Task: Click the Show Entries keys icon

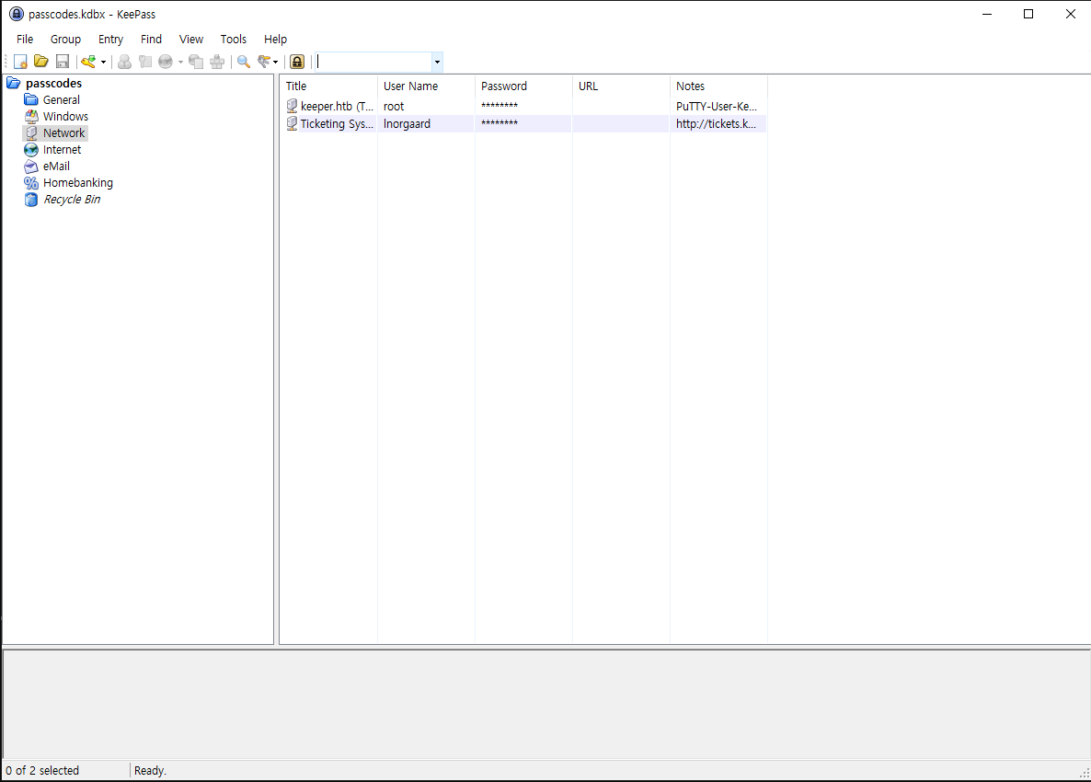Action: point(264,62)
